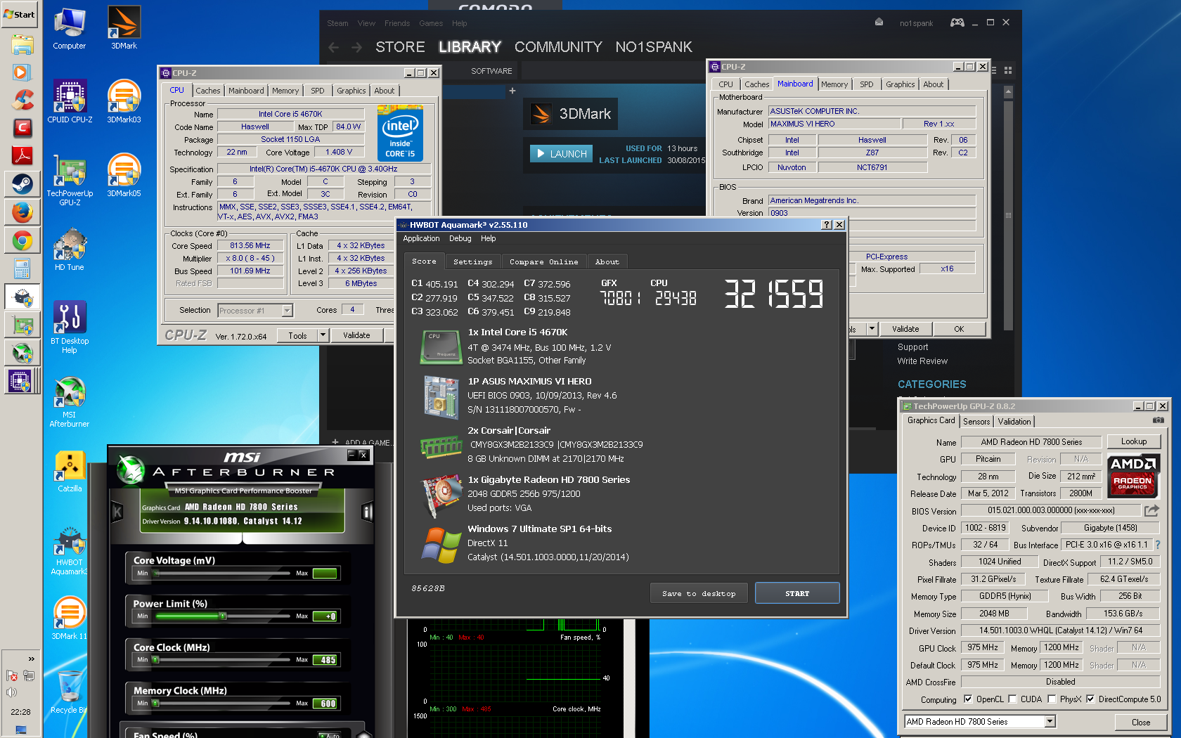Open the Sensors tab in GPU-Z

click(976, 421)
